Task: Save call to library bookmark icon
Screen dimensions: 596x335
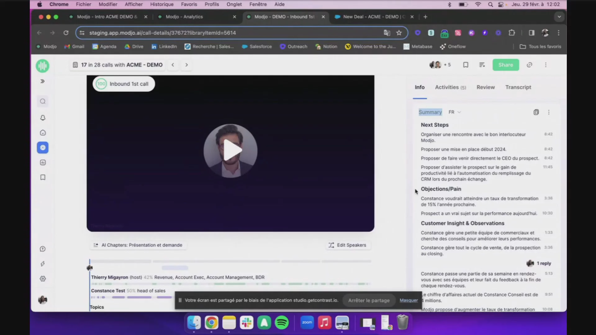Action: click(x=466, y=65)
